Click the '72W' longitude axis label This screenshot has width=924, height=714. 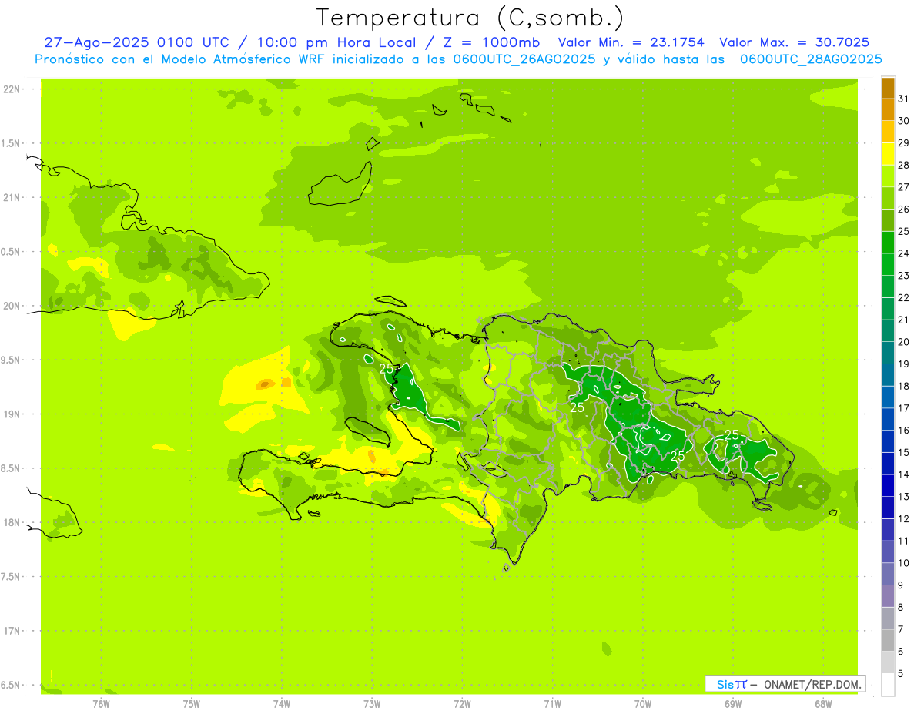[x=462, y=704]
